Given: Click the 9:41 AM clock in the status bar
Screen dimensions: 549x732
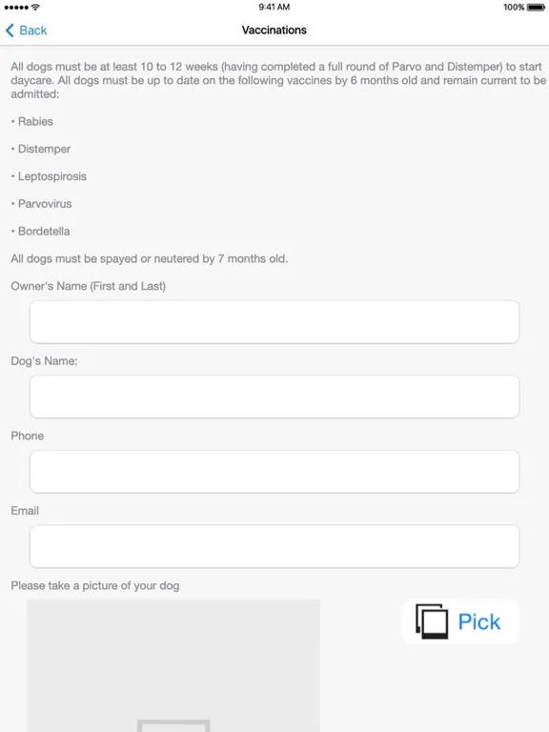Looking at the screenshot, I should pos(274,7).
